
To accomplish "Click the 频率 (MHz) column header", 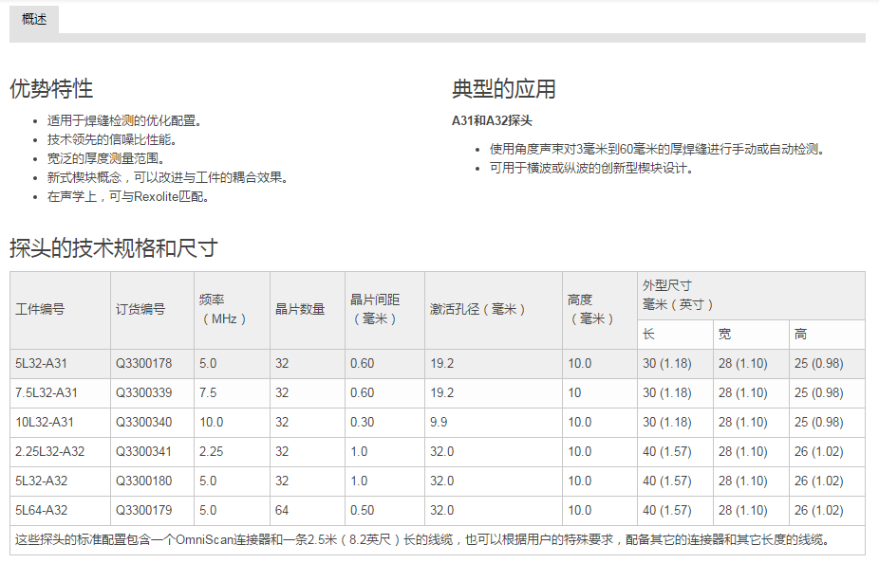I will click(x=223, y=309).
